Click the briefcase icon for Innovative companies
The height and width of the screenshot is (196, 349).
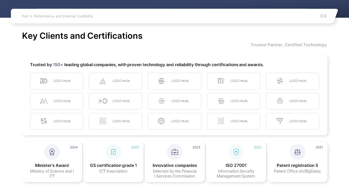175,152
